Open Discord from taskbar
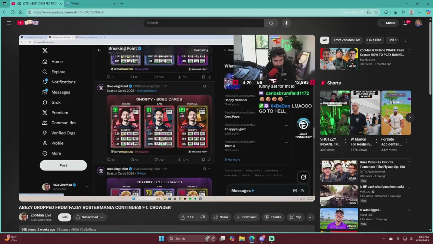 (x=262, y=239)
